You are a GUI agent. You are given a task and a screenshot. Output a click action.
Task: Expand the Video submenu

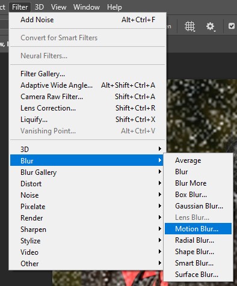click(x=87, y=252)
